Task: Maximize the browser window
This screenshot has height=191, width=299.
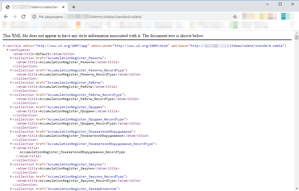Action: (280, 4)
